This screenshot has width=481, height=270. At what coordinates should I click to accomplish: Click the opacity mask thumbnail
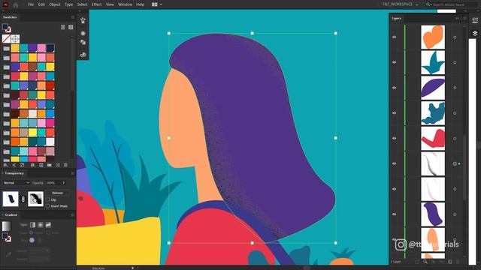point(35,199)
